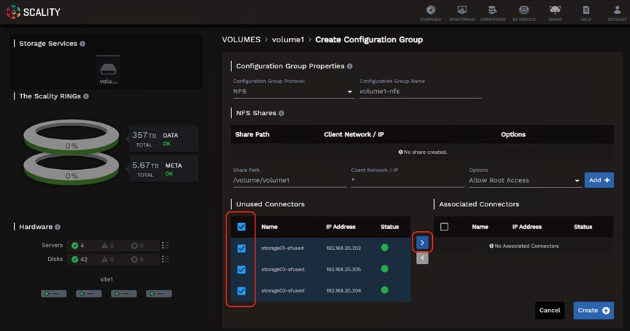Click Configuration Group Name field
630x331 pixels.
coord(420,91)
